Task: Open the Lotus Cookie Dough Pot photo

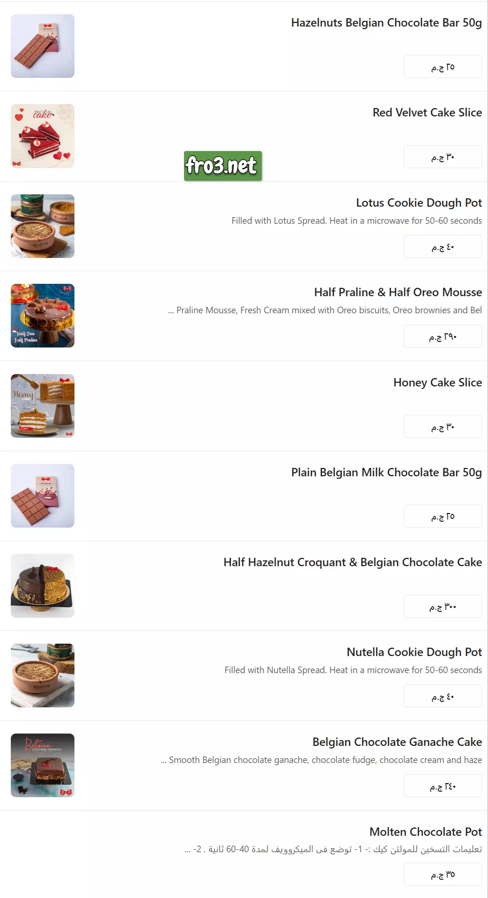Action: pos(43,226)
